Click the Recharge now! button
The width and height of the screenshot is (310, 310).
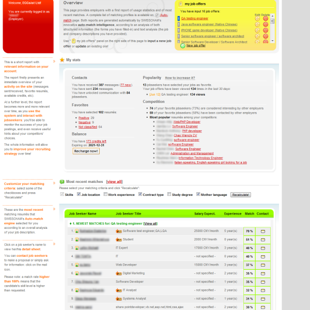point(86,151)
